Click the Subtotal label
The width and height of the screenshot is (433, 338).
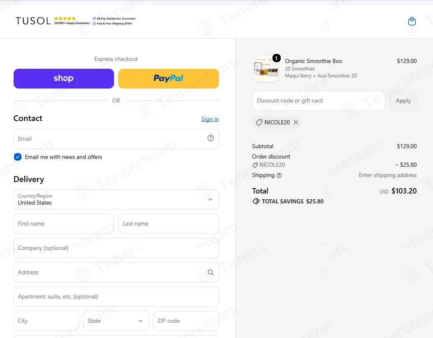[263, 146]
